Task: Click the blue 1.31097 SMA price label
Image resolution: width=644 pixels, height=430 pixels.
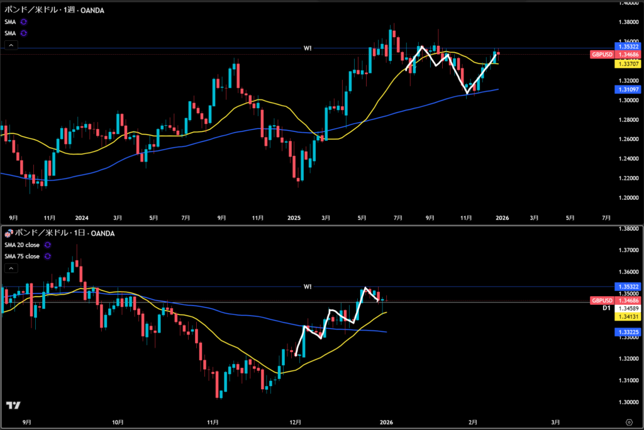Action: pos(629,91)
